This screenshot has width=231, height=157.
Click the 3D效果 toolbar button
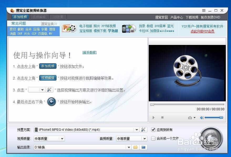[x=58, y=17]
